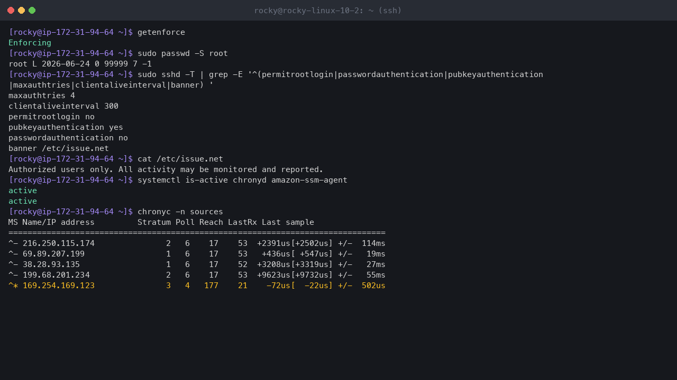Click IP address 216.250.115.174
677x380 pixels.
pos(59,243)
